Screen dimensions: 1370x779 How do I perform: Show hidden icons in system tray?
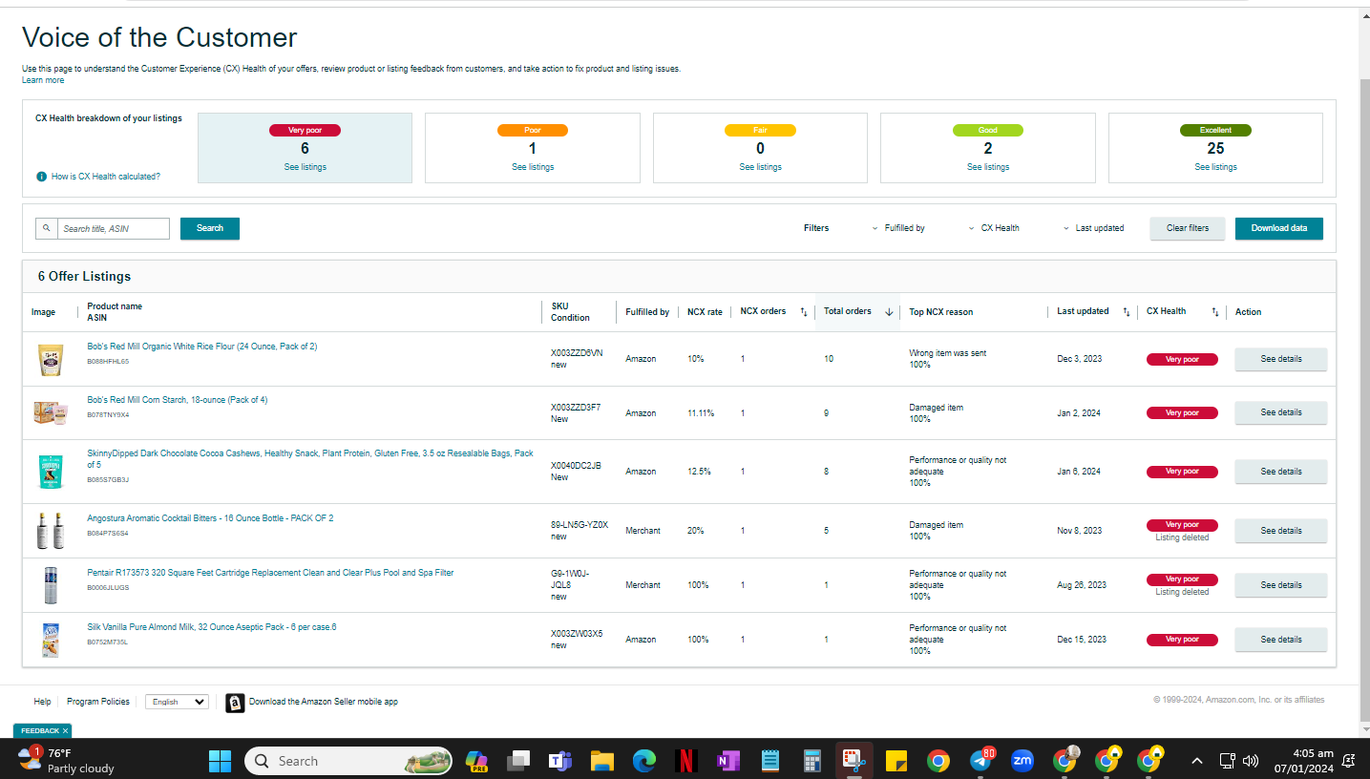(1196, 761)
